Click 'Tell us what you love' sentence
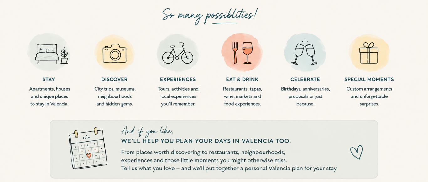Screen dimensions: 428x182 click(229, 168)
